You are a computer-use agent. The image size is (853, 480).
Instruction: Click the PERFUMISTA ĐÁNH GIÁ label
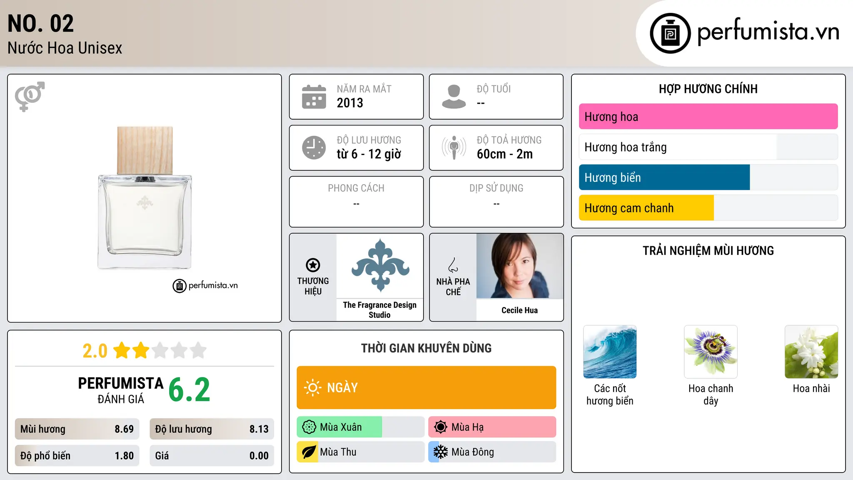tap(121, 390)
